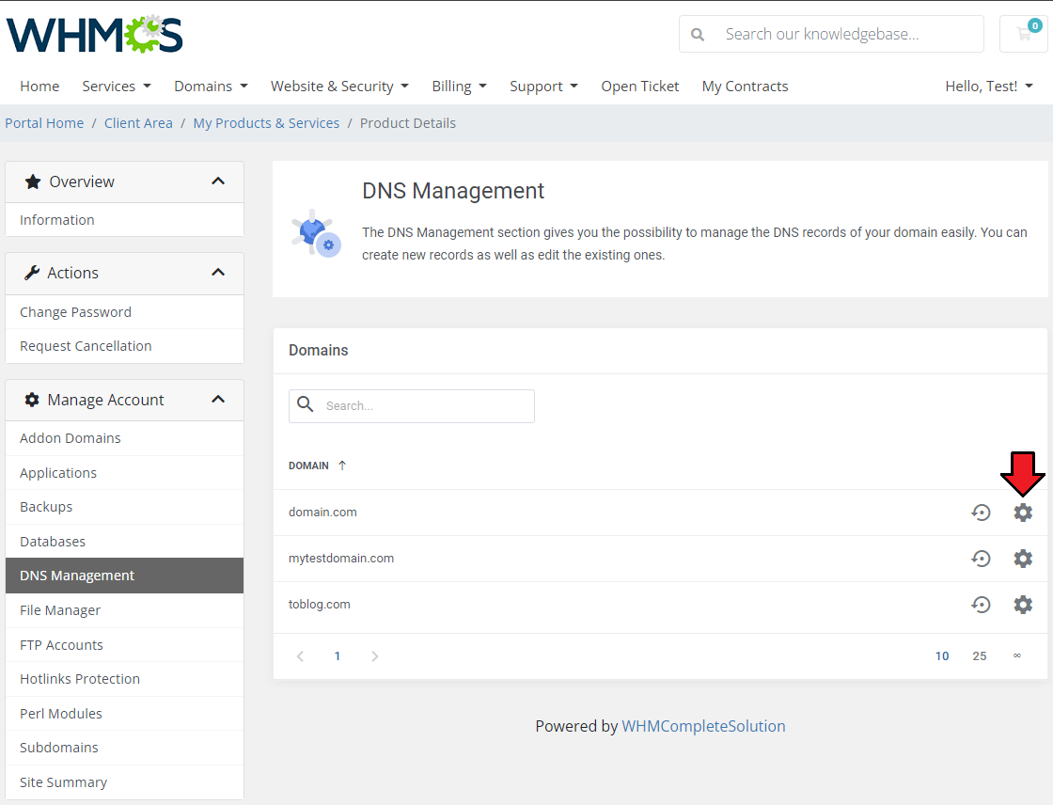The width and height of the screenshot is (1053, 805).
Task: Open Perl Modules in sidebar
Action: click(124, 714)
